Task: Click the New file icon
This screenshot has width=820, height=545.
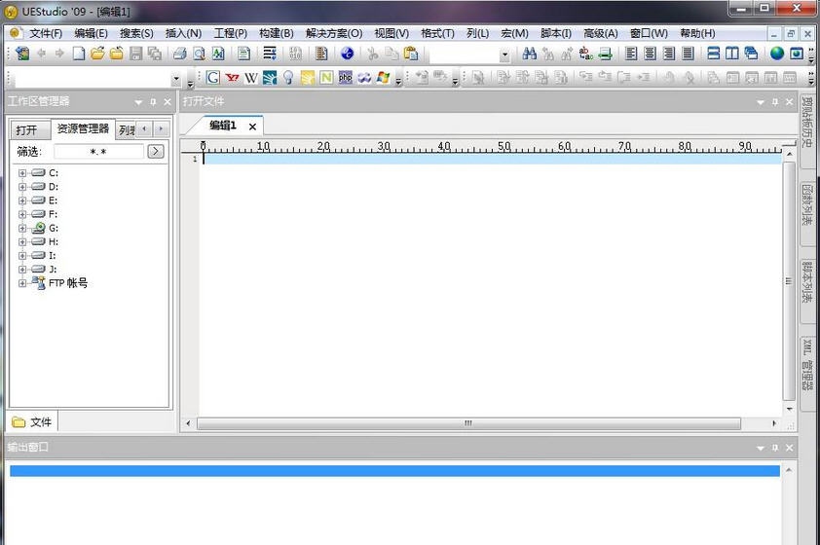Action: [79, 54]
